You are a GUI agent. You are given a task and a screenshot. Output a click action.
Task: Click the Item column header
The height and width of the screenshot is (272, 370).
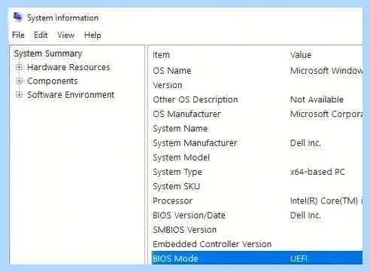point(161,55)
